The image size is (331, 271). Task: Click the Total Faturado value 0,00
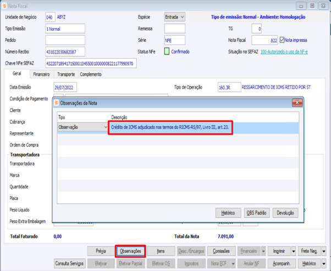[x=58, y=236]
